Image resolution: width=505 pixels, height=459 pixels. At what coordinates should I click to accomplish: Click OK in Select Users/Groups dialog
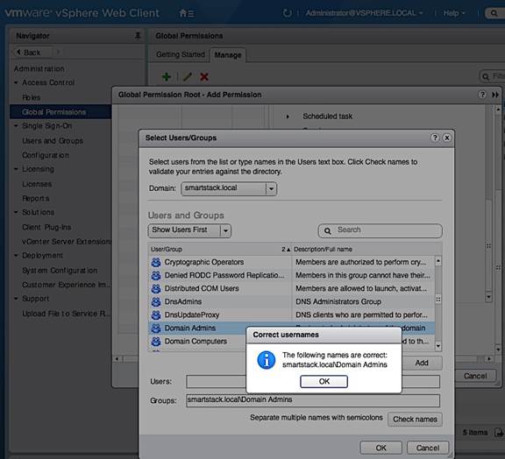pyautogui.click(x=381, y=448)
